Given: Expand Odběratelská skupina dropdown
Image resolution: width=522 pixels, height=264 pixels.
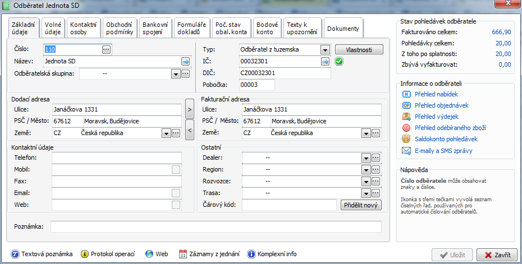Looking at the screenshot, I should (x=176, y=74).
